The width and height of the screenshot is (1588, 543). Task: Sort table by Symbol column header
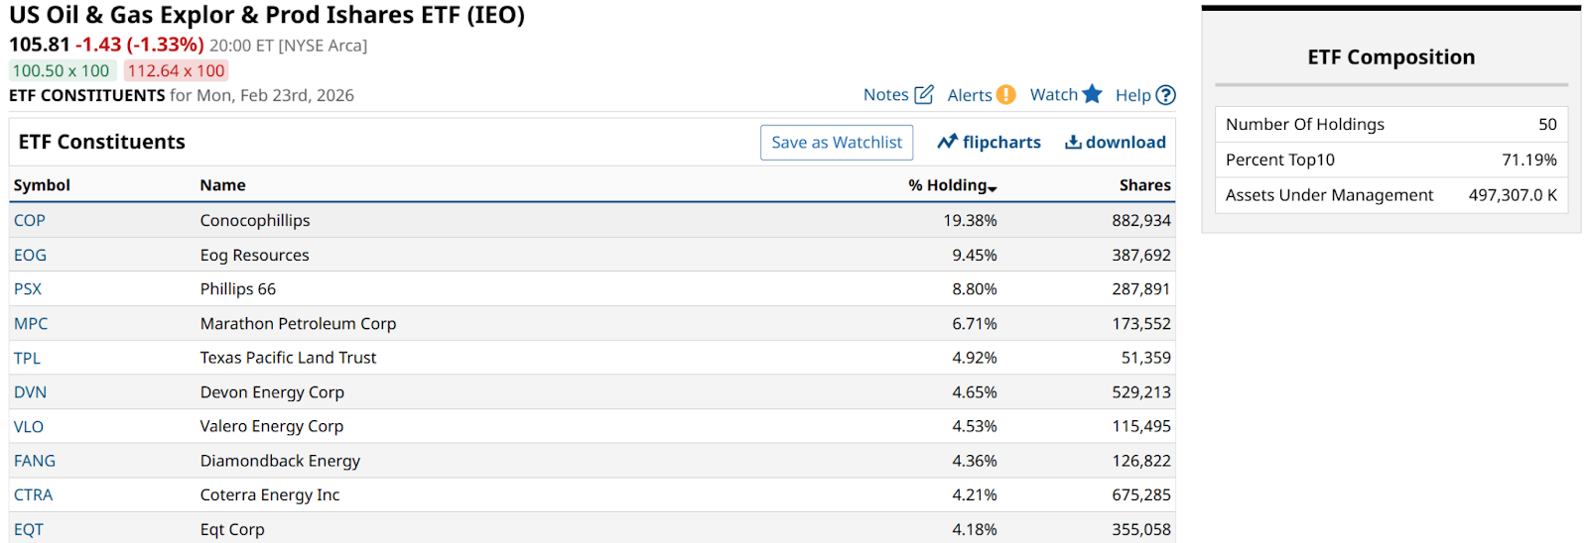point(42,185)
